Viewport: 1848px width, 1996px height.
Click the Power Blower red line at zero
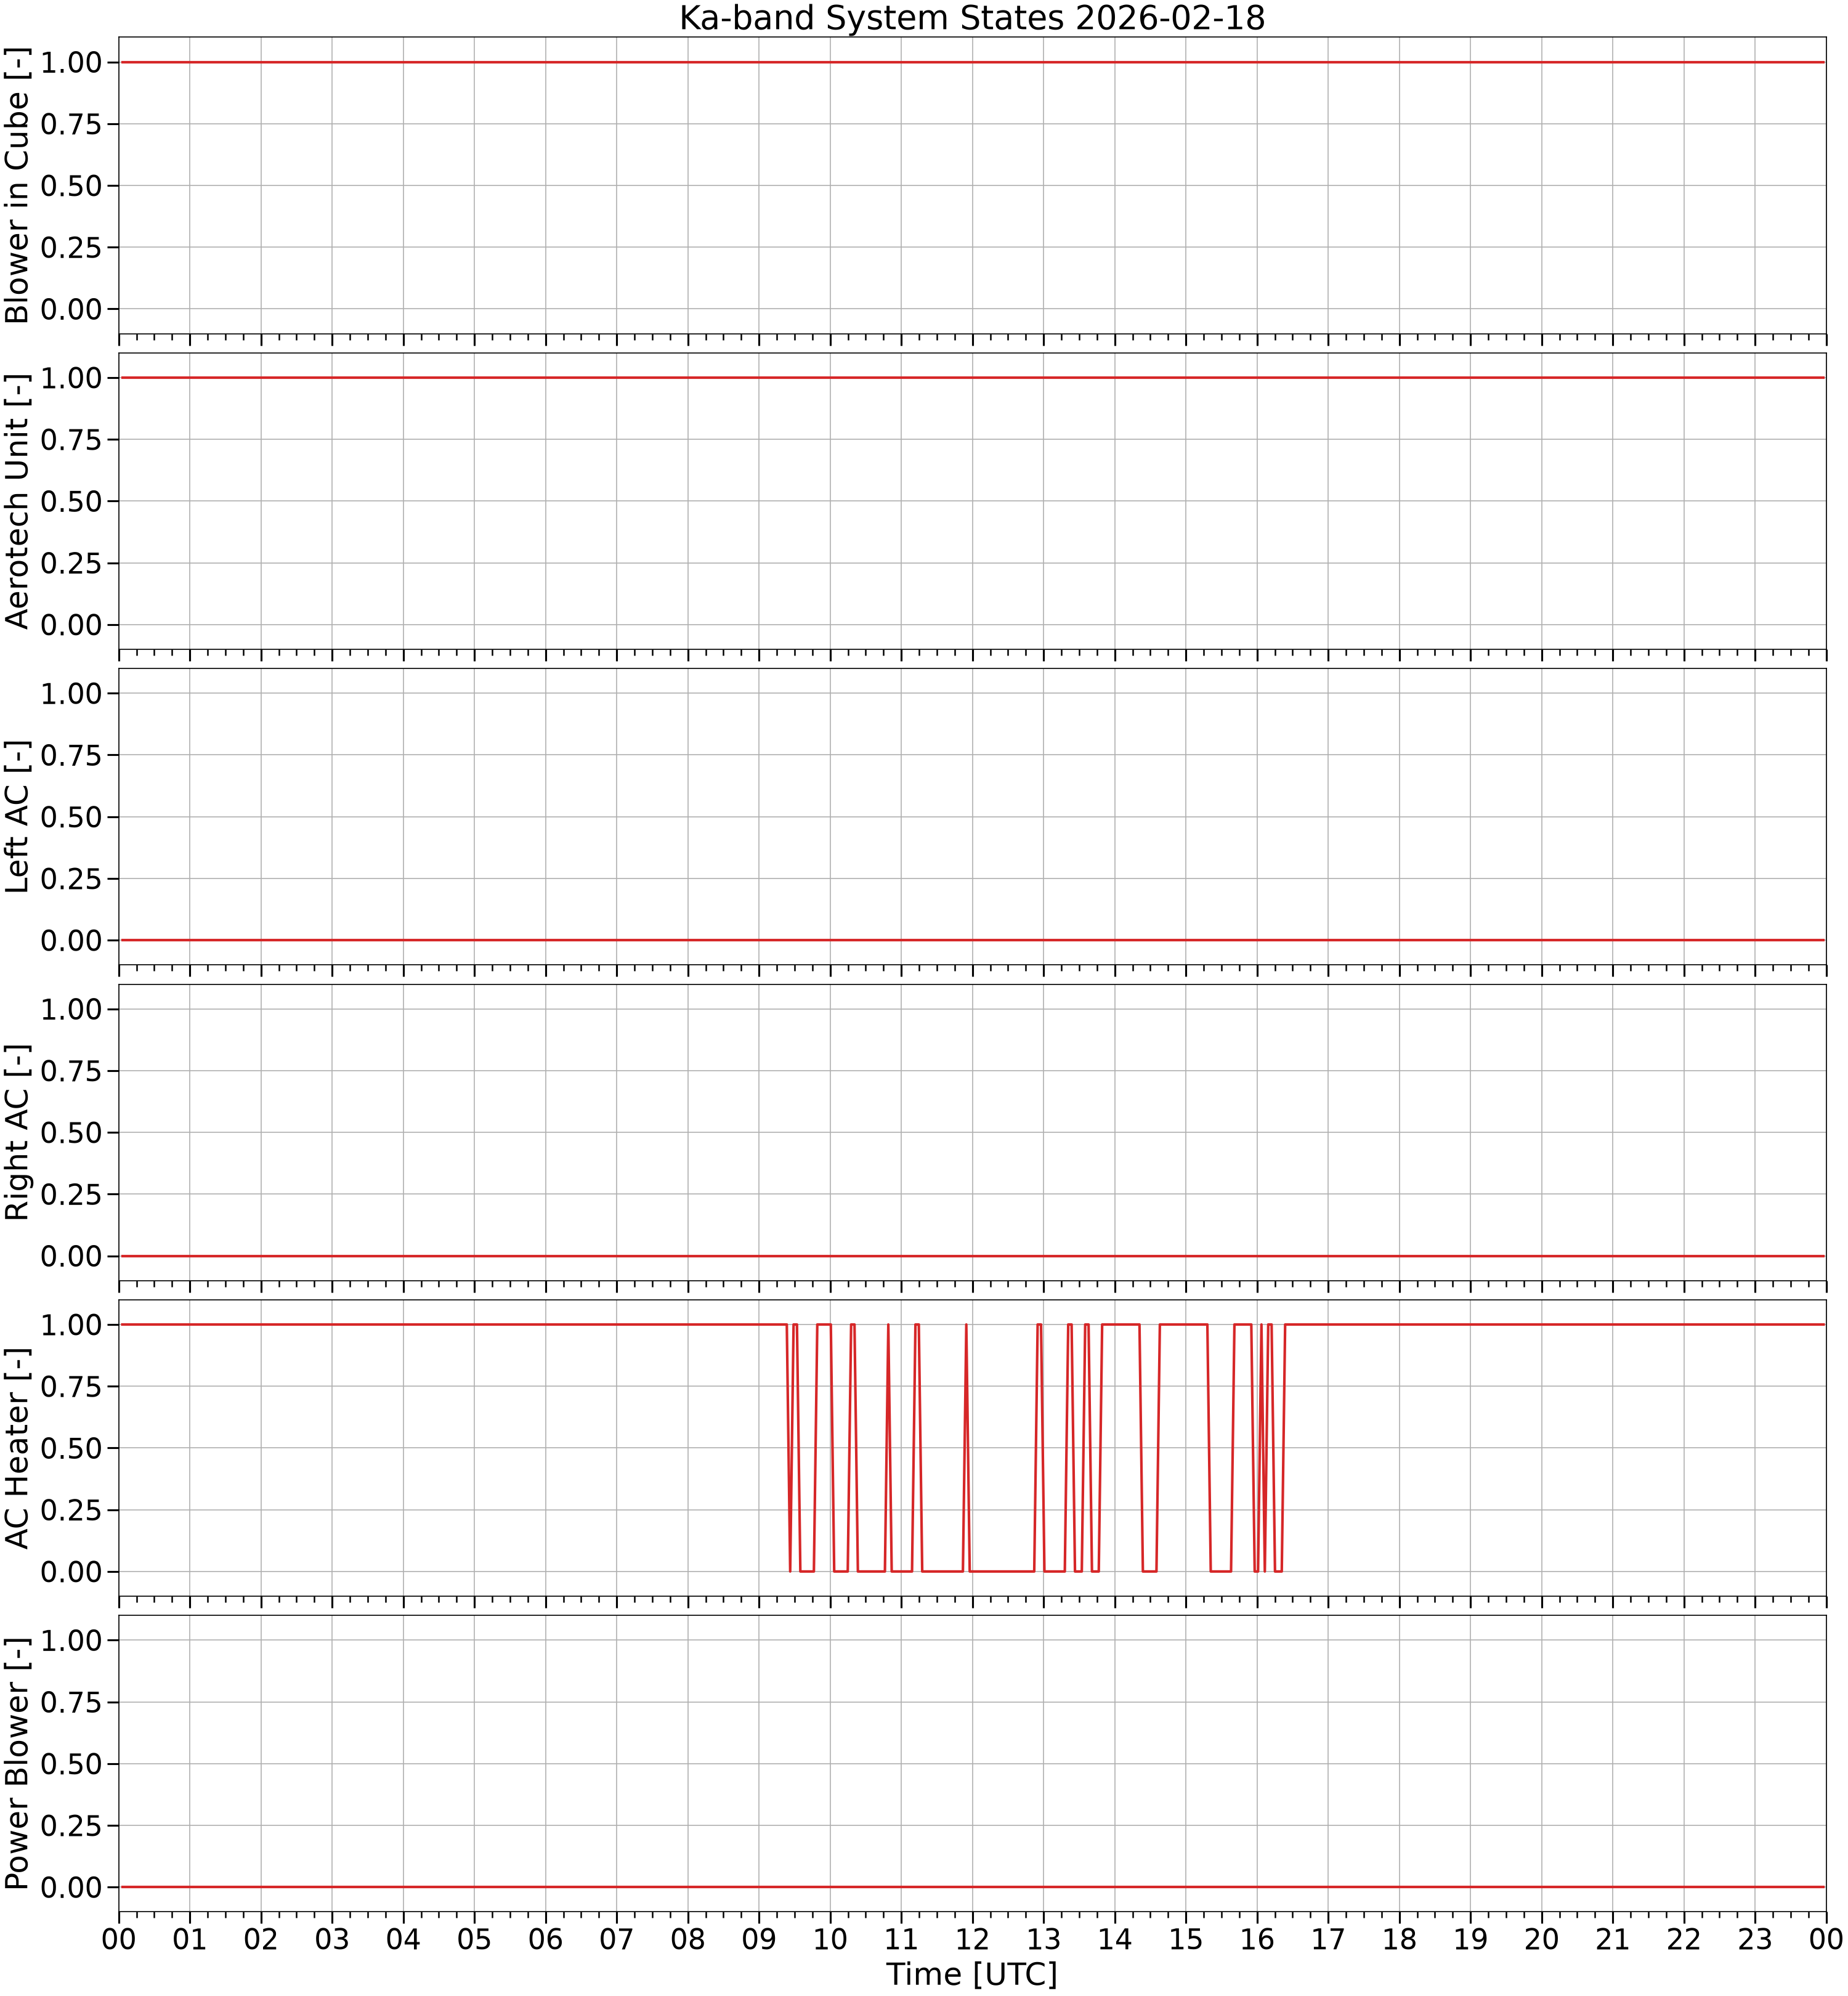pyautogui.click(x=972, y=1887)
